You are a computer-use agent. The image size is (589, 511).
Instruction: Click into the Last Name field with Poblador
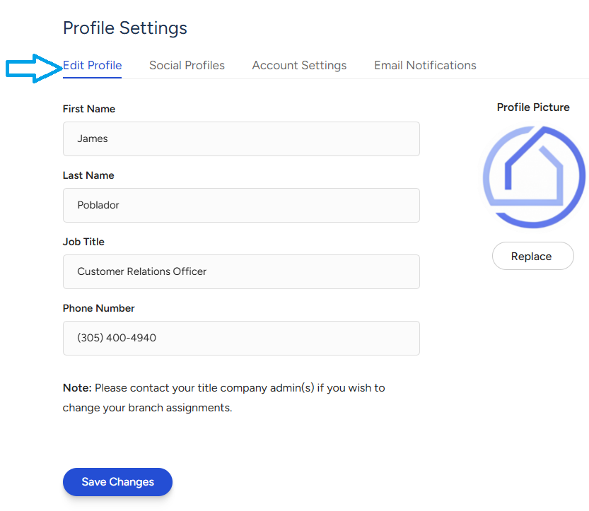241,206
